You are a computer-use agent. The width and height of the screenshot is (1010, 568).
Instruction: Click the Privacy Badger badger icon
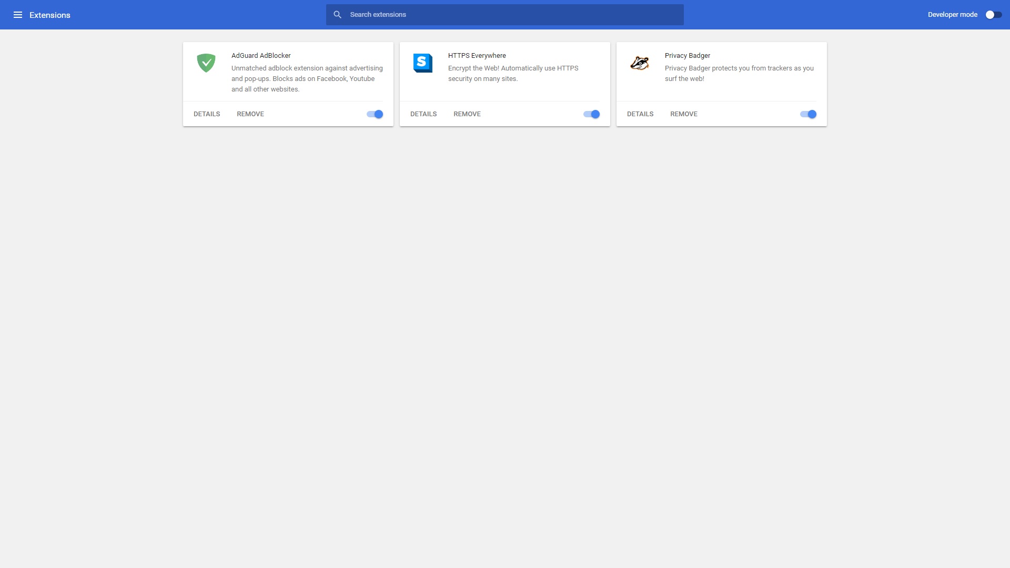coord(640,63)
